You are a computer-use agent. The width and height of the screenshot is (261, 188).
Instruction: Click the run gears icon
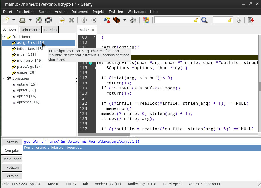coord(133,20)
